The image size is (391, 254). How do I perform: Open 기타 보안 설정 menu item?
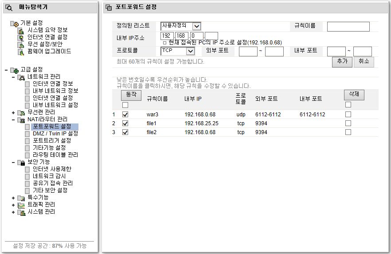click(50, 190)
